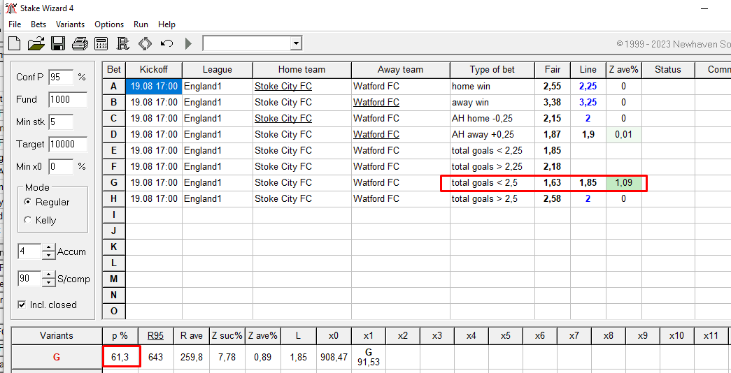Open the calculator toolbar icon
The height and width of the screenshot is (373, 731).
pyautogui.click(x=101, y=44)
